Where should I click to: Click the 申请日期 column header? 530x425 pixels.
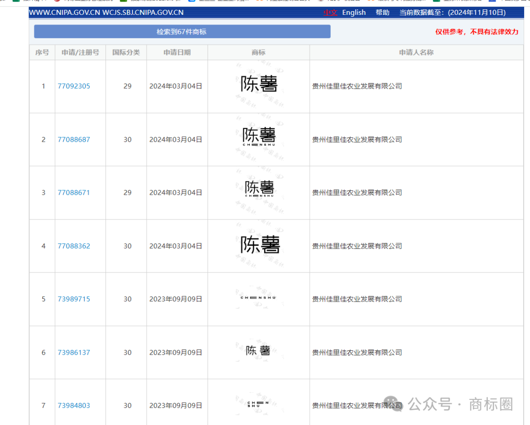point(177,53)
